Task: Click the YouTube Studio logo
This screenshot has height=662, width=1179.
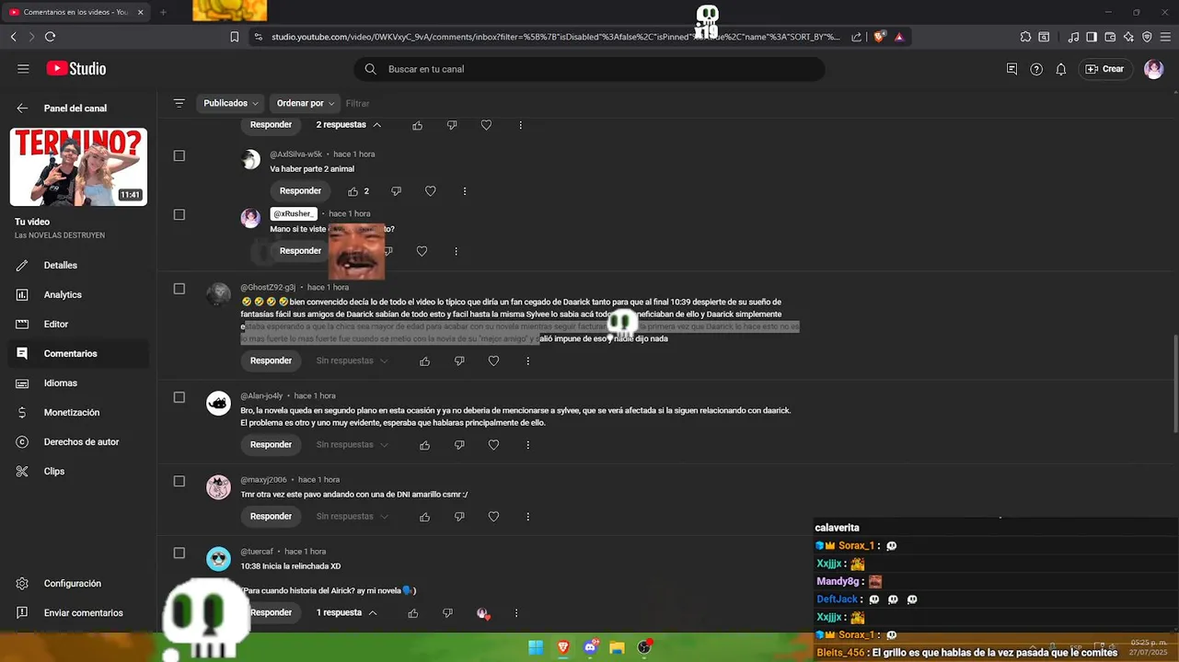Action: pyautogui.click(x=76, y=69)
